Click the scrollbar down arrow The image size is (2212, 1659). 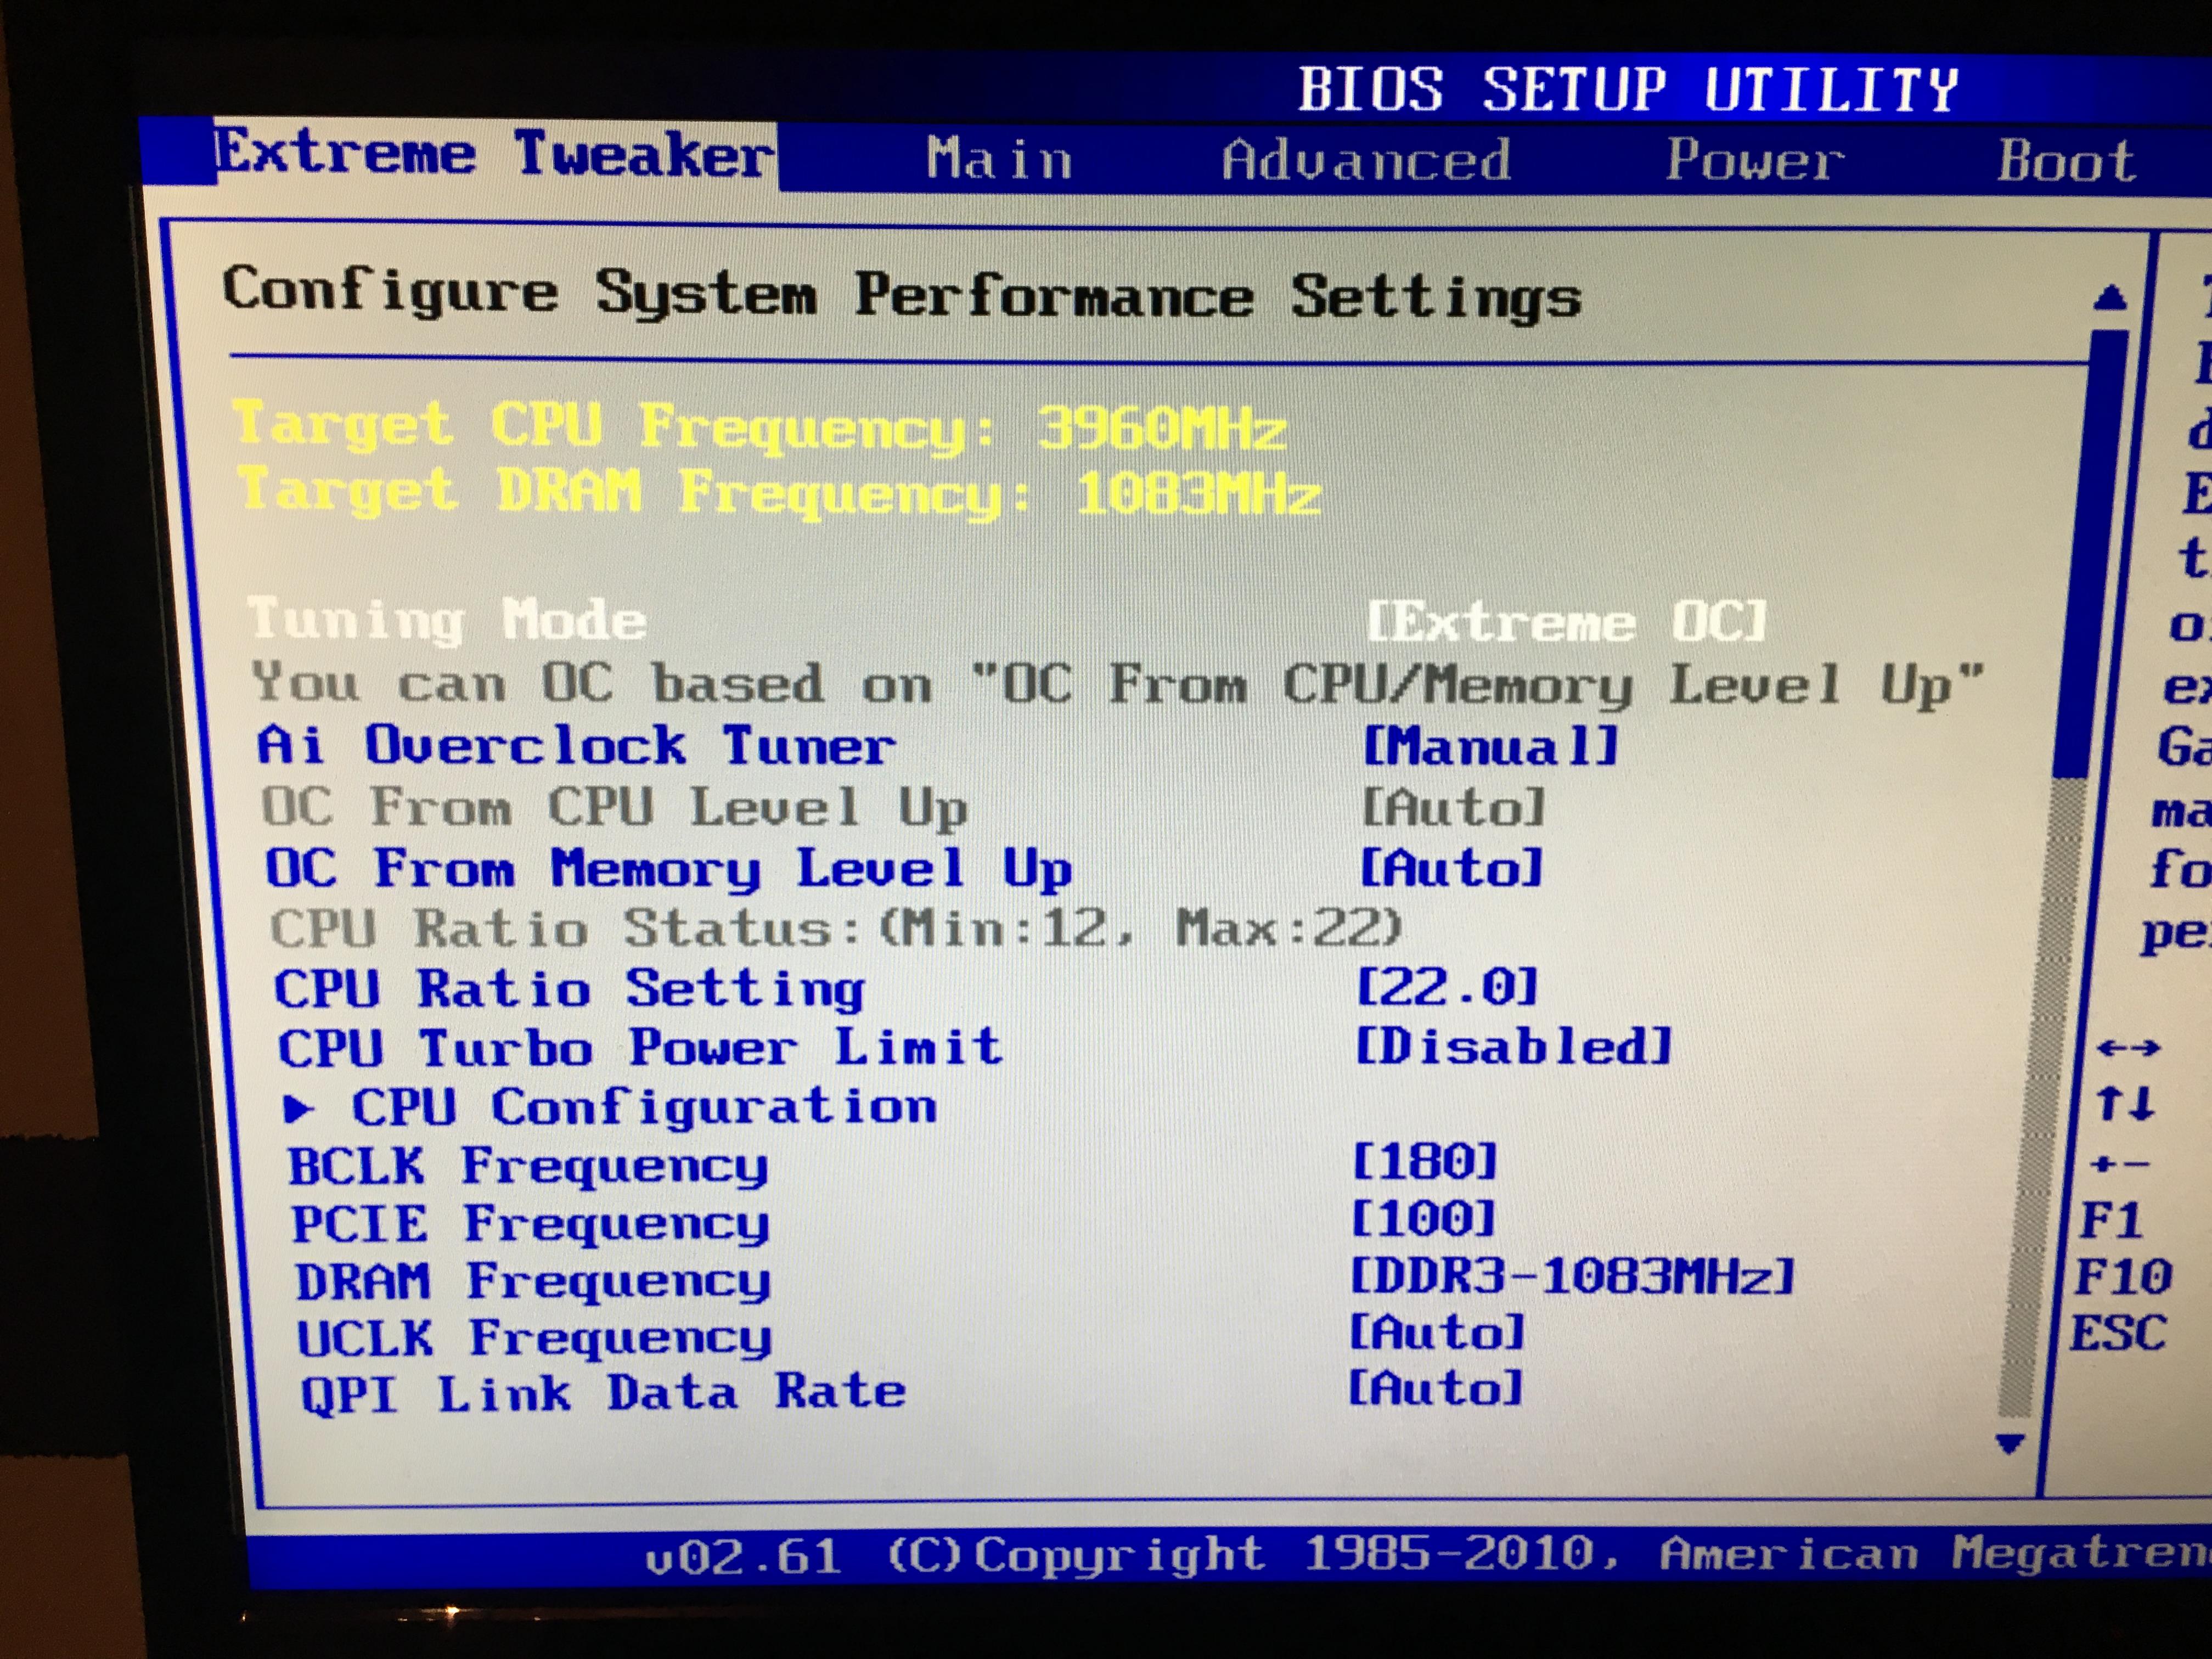click(x=2010, y=1442)
